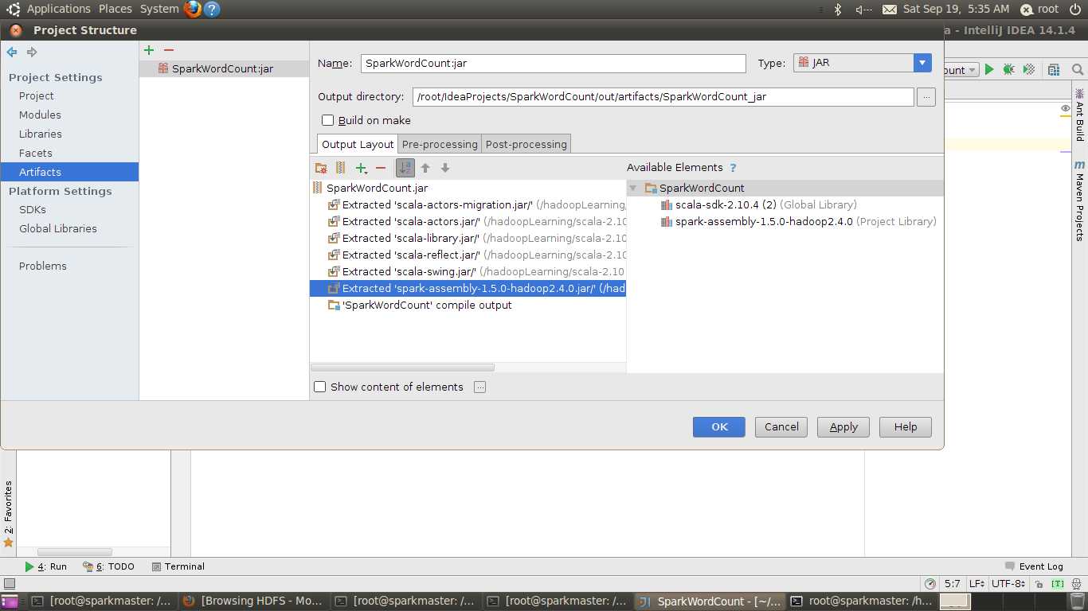Move the selected element down
Screen dimensions: 1088x611
[x=445, y=168]
